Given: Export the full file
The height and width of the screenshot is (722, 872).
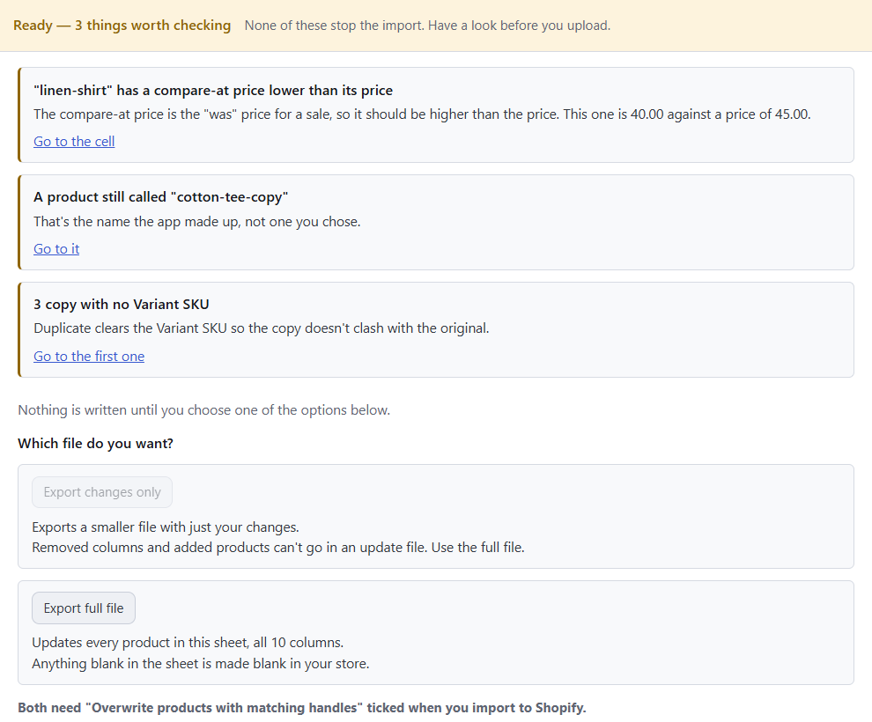Looking at the screenshot, I should [x=84, y=608].
